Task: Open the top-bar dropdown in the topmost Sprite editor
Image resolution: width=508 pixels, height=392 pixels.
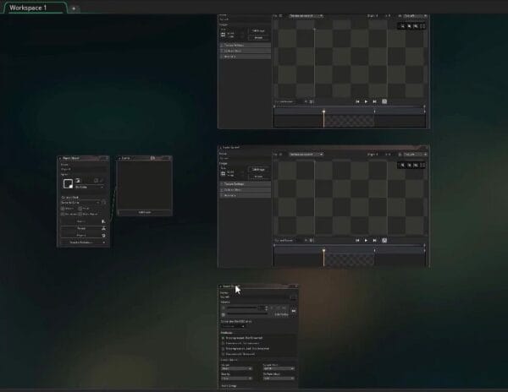Action: point(306,15)
